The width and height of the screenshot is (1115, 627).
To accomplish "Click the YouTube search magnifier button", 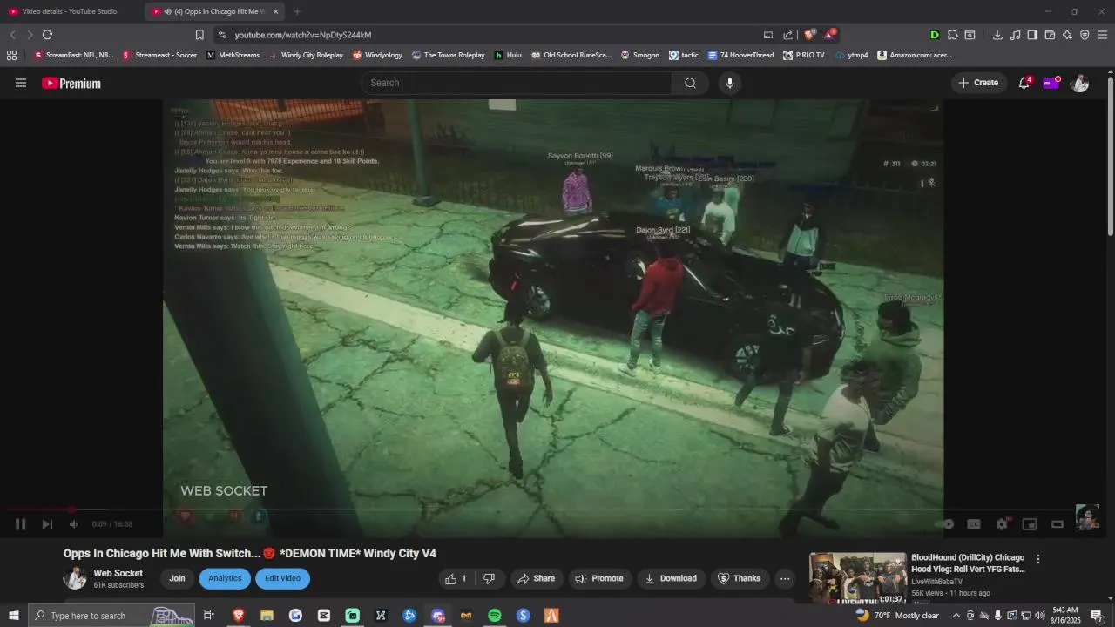I will 690,83.
